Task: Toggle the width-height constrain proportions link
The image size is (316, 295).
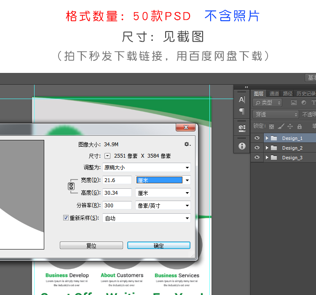Action: pos(71,186)
